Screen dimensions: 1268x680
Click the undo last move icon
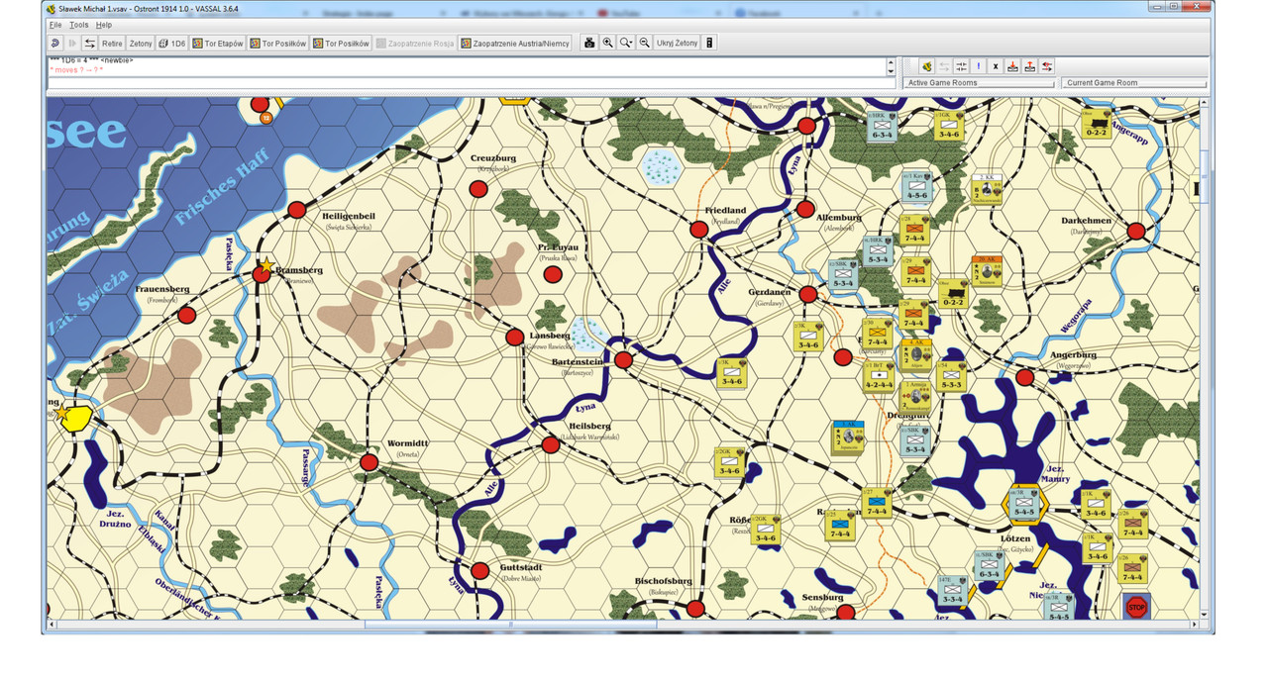[55, 44]
